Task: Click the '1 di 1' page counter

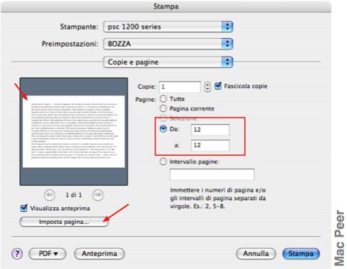Action: [74, 195]
